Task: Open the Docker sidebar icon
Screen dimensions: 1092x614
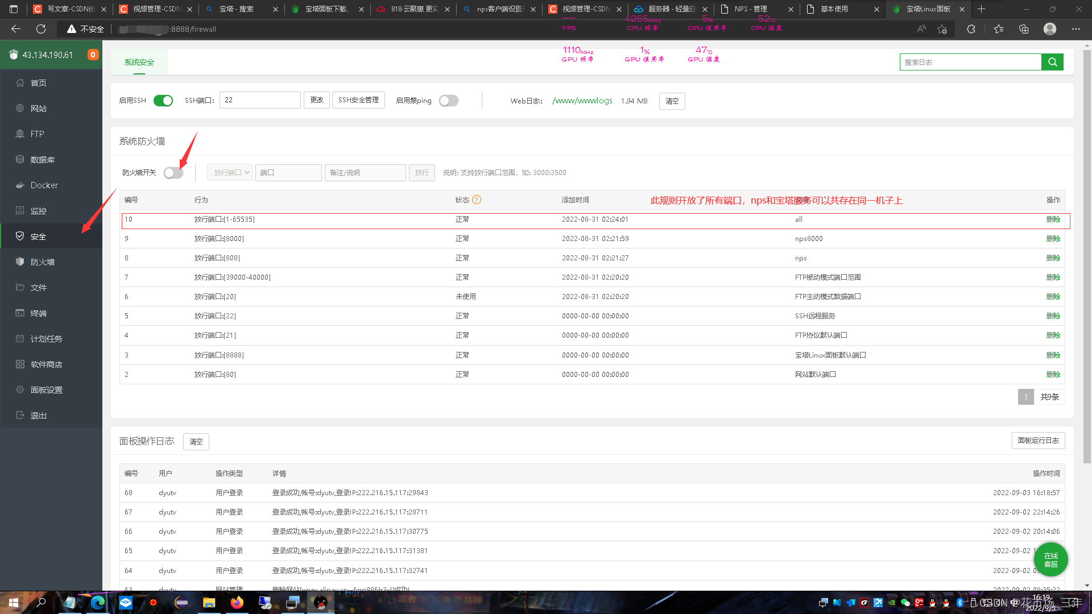Action: [x=20, y=185]
